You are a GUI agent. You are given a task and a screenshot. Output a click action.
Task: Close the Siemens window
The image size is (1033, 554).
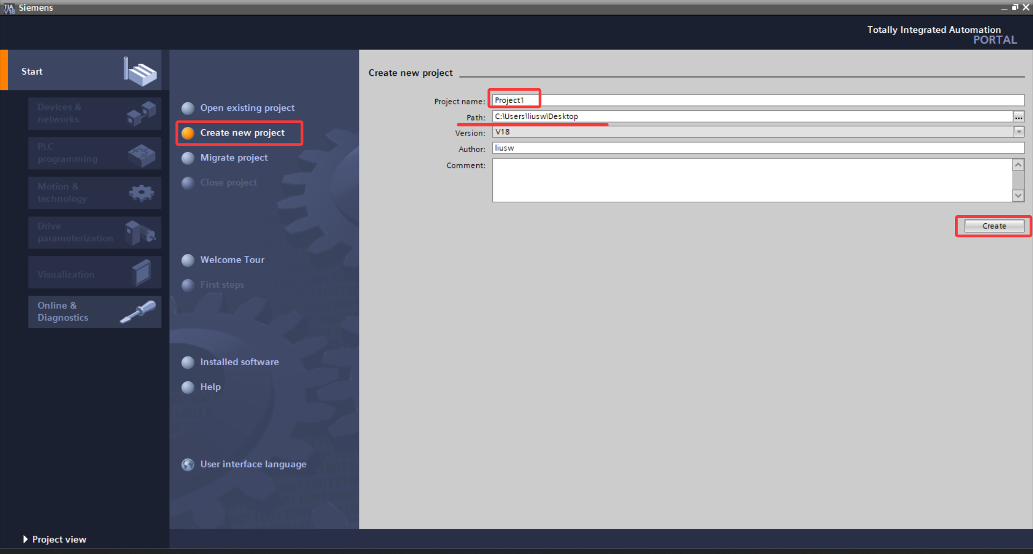[x=1025, y=8]
